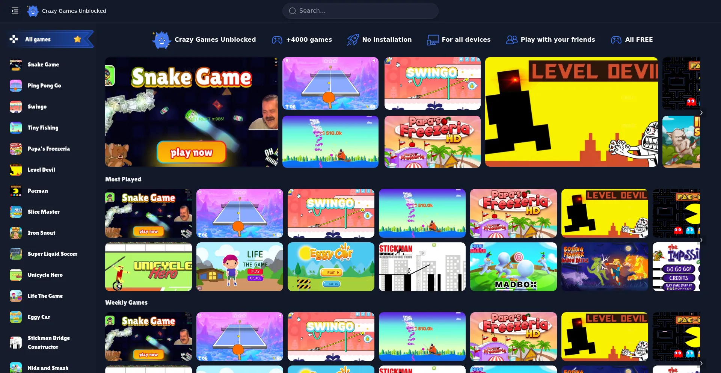Expand Weekly Games row with right chevron
Viewport: 721px width, 373px height.
click(x=701, y=363)
